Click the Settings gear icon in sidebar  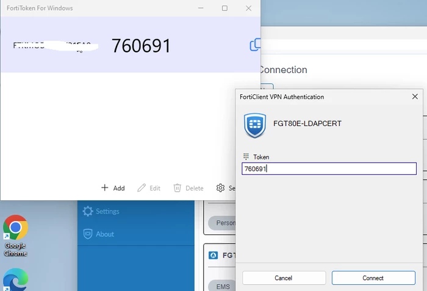pos(88,211)
